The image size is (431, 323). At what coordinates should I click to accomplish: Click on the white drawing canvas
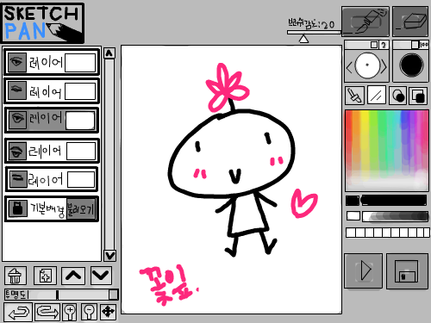(231, 179)
